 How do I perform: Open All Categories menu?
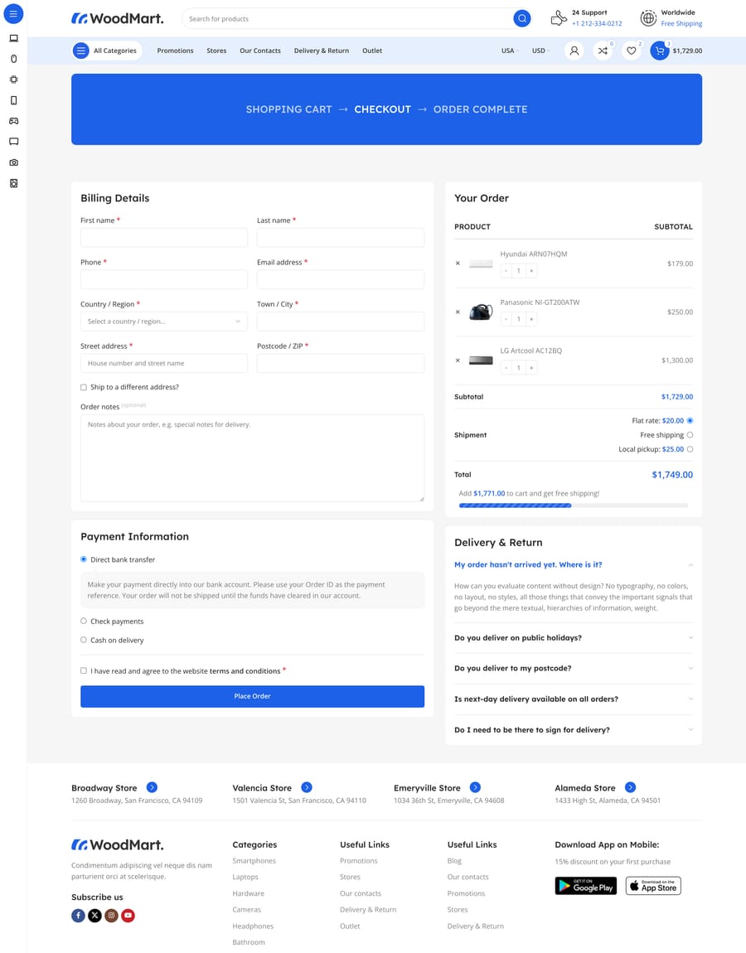(107, 51)
